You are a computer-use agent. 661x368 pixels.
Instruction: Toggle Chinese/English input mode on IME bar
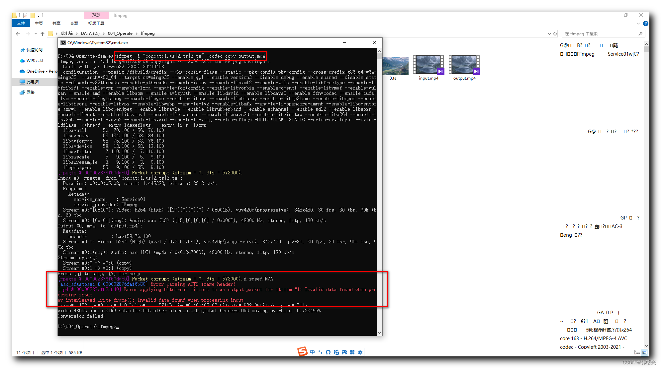pyautogui.click(x=312, y=352)
